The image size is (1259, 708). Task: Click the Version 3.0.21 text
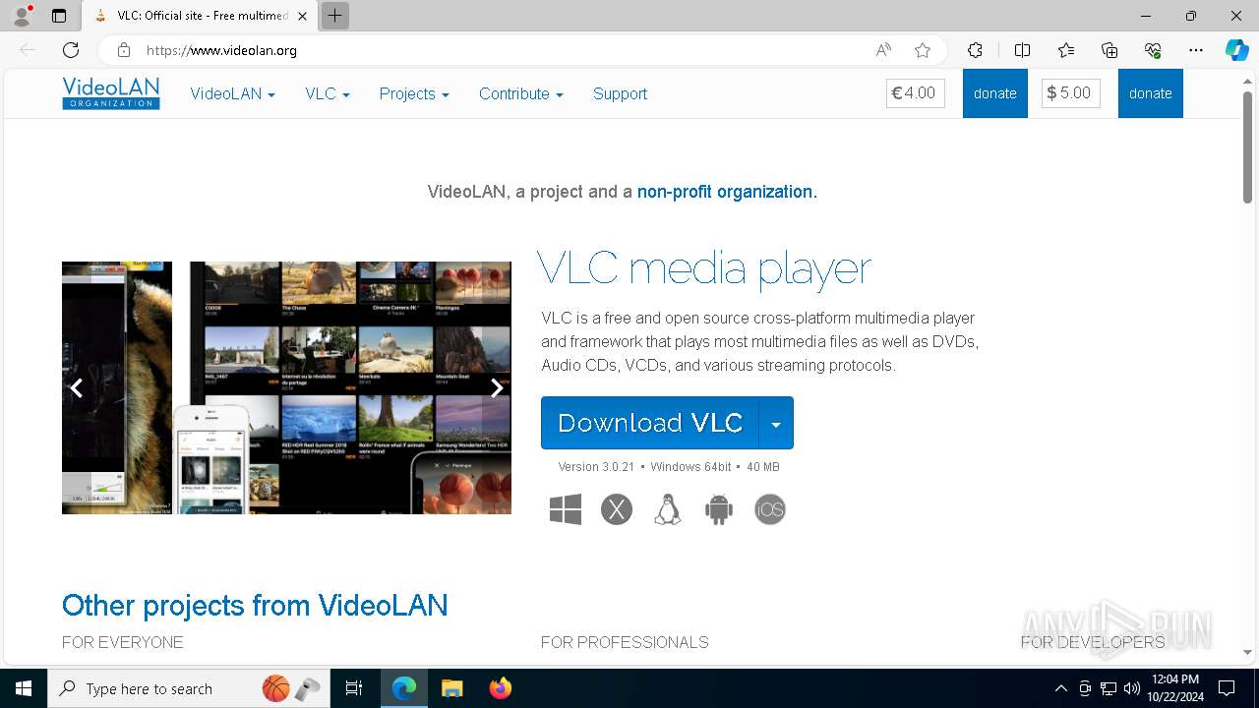(596, 467)
